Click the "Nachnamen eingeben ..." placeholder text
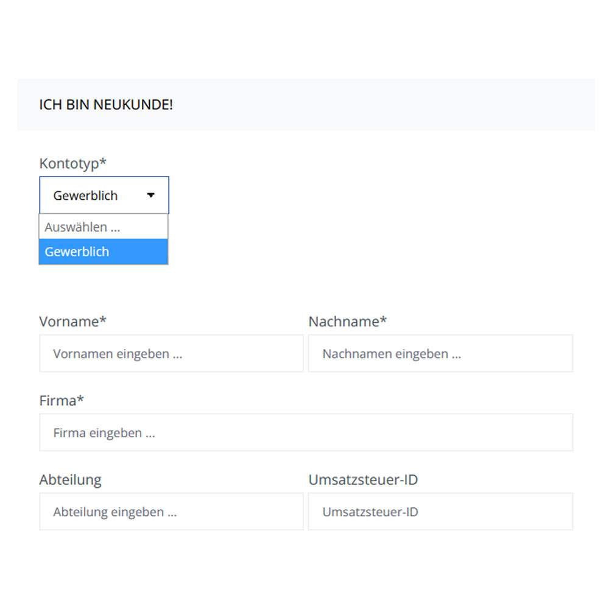This screenshot has width=609, height=609. tap(390, 353)
